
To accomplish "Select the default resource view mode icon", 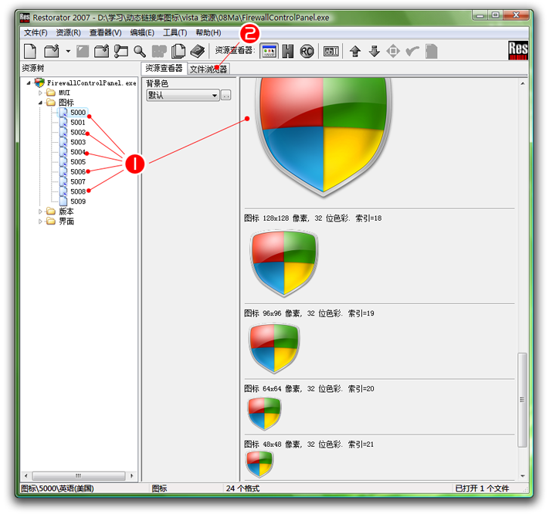I will click(x=269, y=52).
